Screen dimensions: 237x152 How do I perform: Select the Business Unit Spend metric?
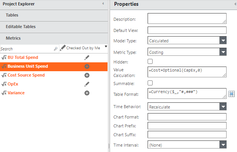coord(28,66)
